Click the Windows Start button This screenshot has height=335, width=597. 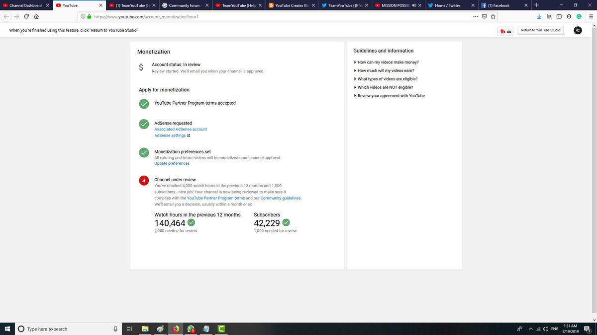coord(7,329)
